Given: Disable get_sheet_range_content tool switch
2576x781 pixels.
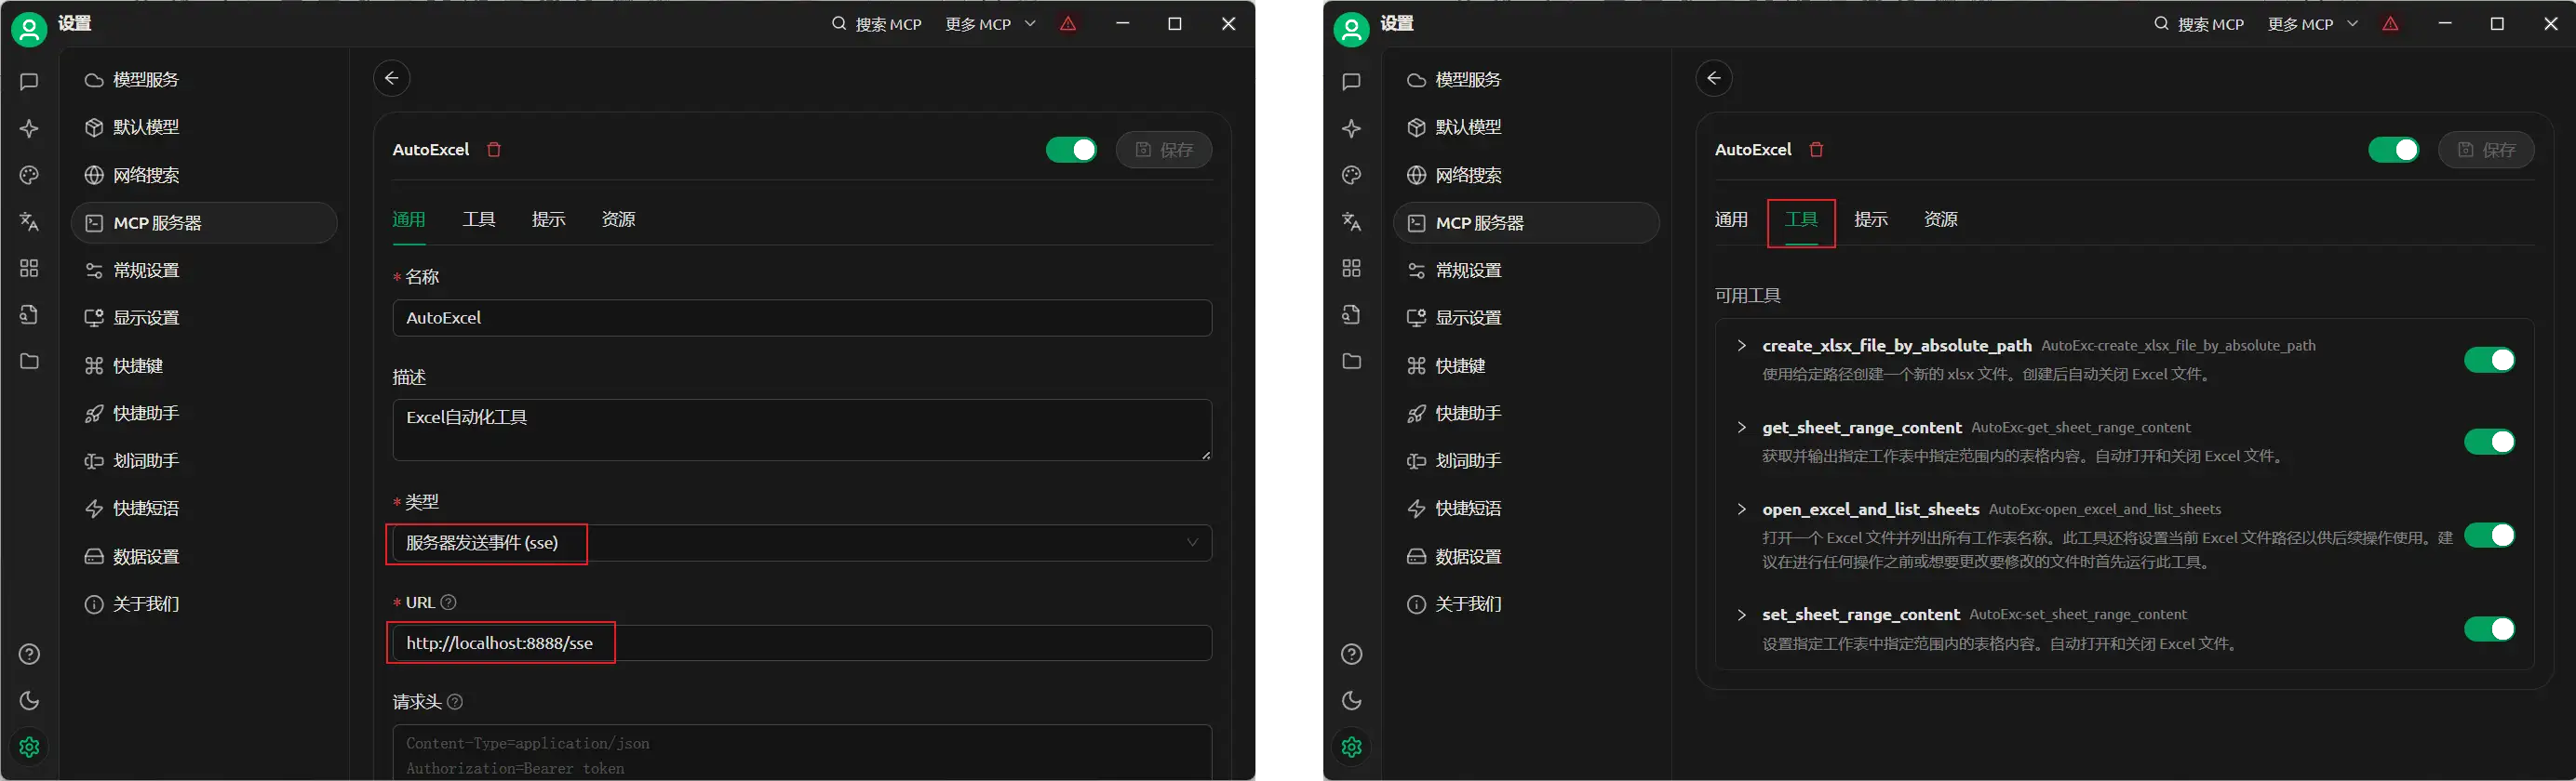Looking at the screenshot, I should point(2489,442).
